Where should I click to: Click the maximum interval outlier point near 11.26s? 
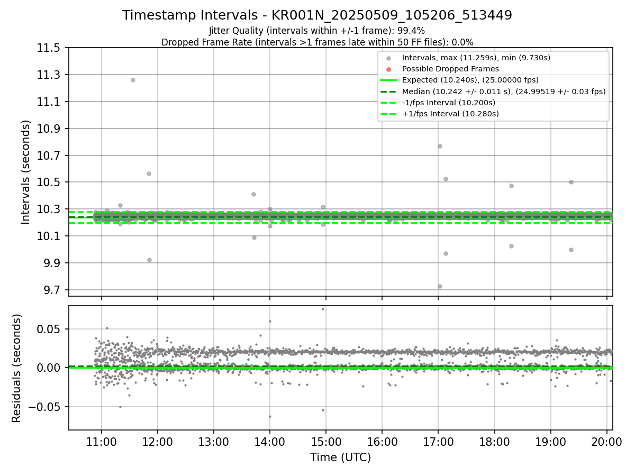pos(133,80)
